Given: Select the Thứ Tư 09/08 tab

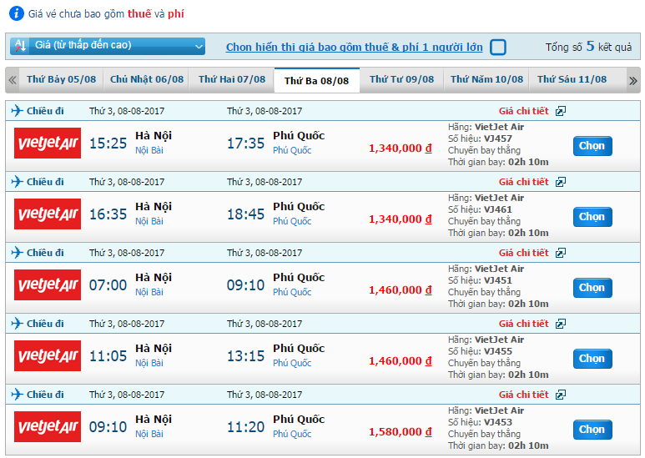Looking at the screenshot, I should (402, 79).
